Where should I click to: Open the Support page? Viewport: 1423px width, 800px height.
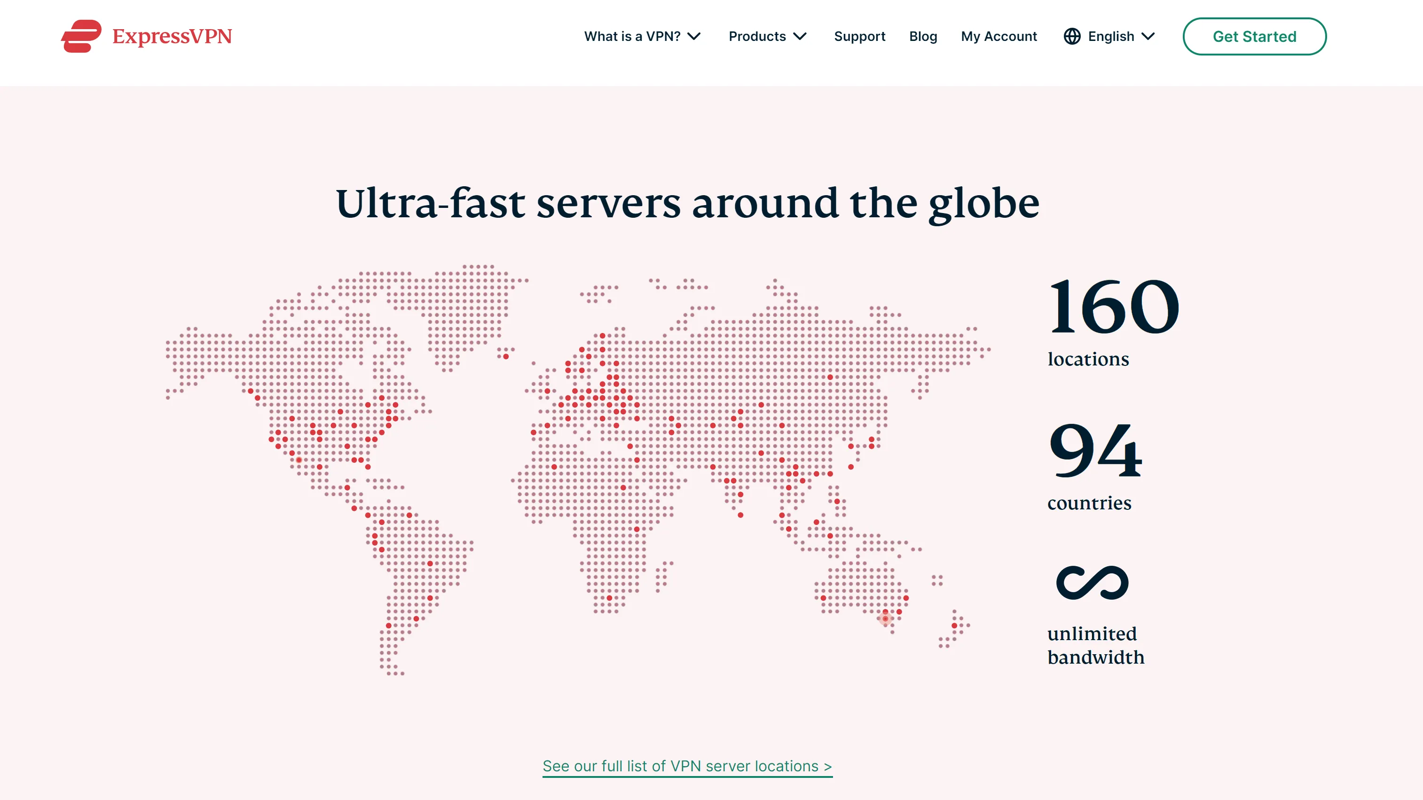pos(859,36)
